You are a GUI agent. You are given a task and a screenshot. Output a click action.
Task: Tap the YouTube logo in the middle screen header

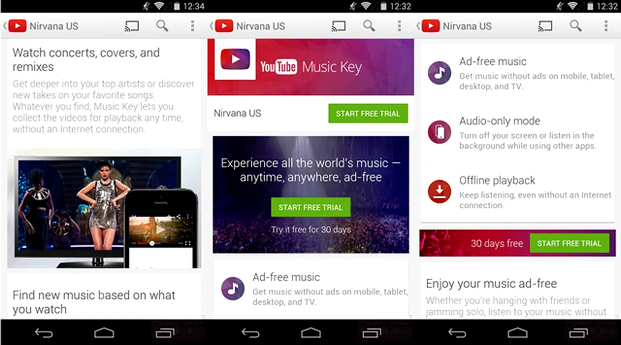[224, 26]
